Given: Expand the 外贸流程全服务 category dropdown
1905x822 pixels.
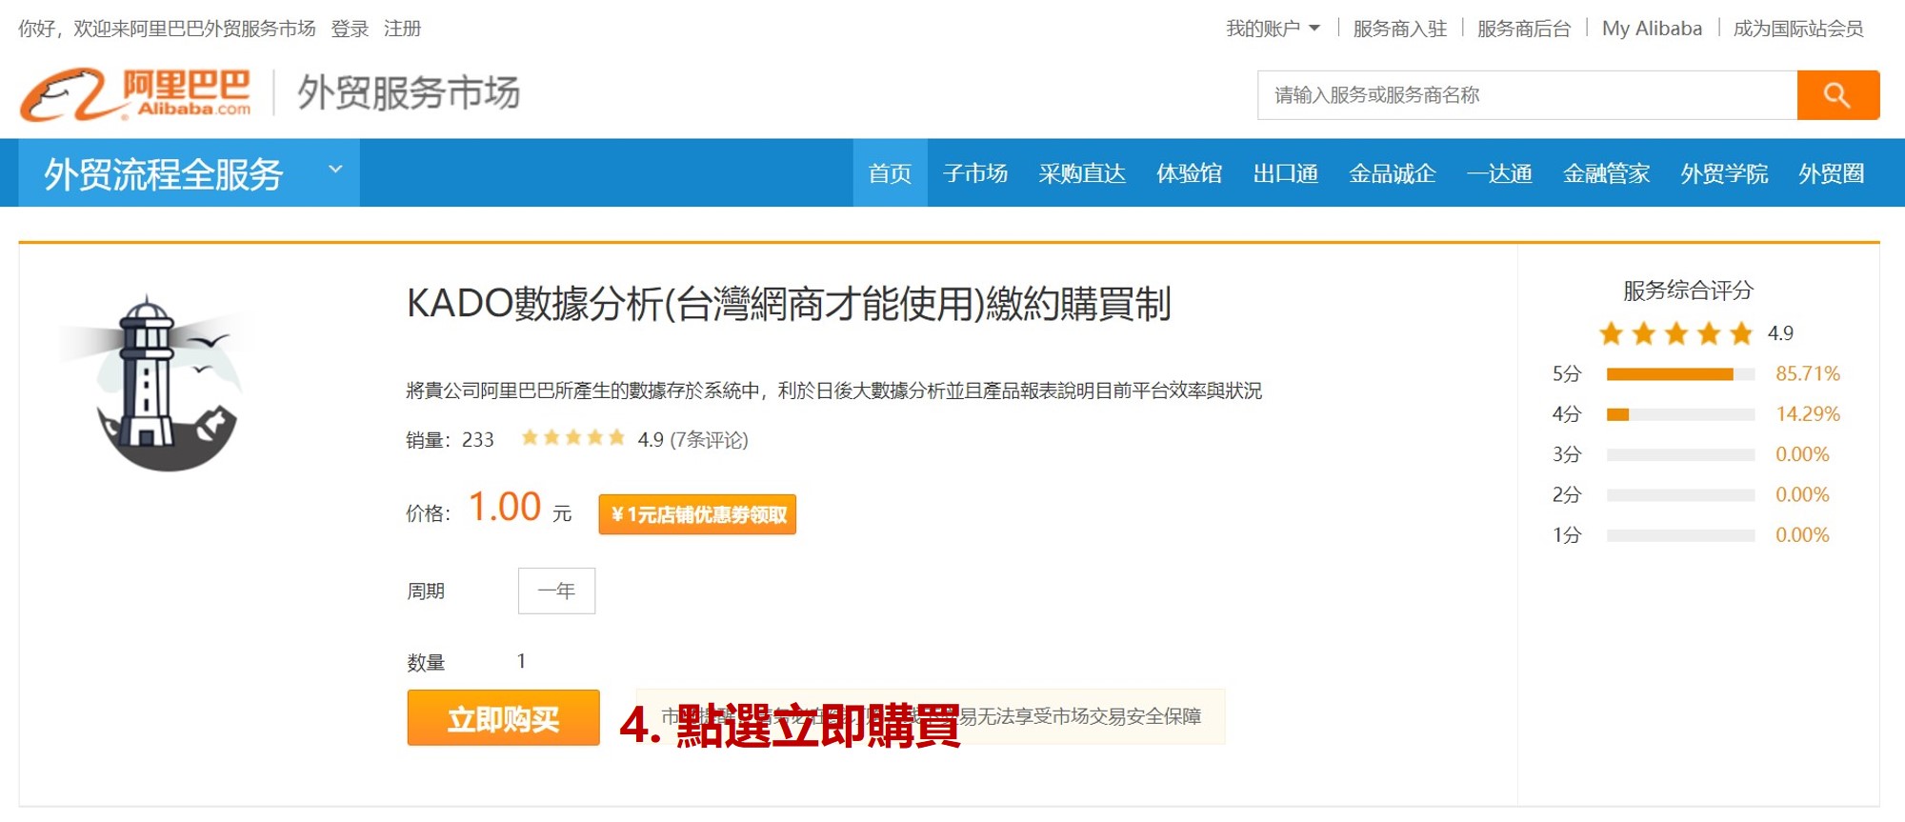Looking at the screenshot, I should [x=335, y=170].
